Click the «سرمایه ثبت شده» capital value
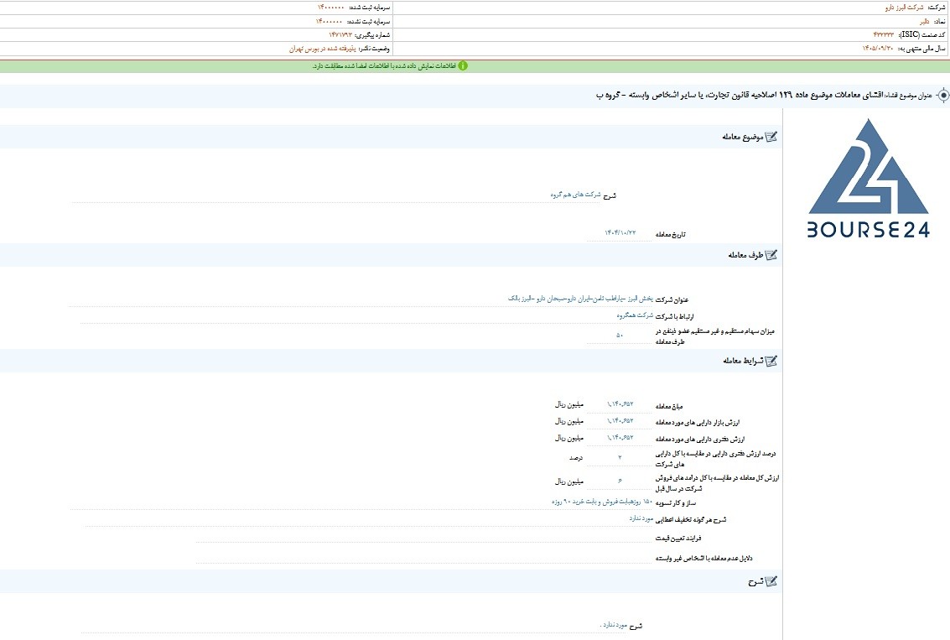This screenshot has width=950, height=640. (x=331, y=8)
